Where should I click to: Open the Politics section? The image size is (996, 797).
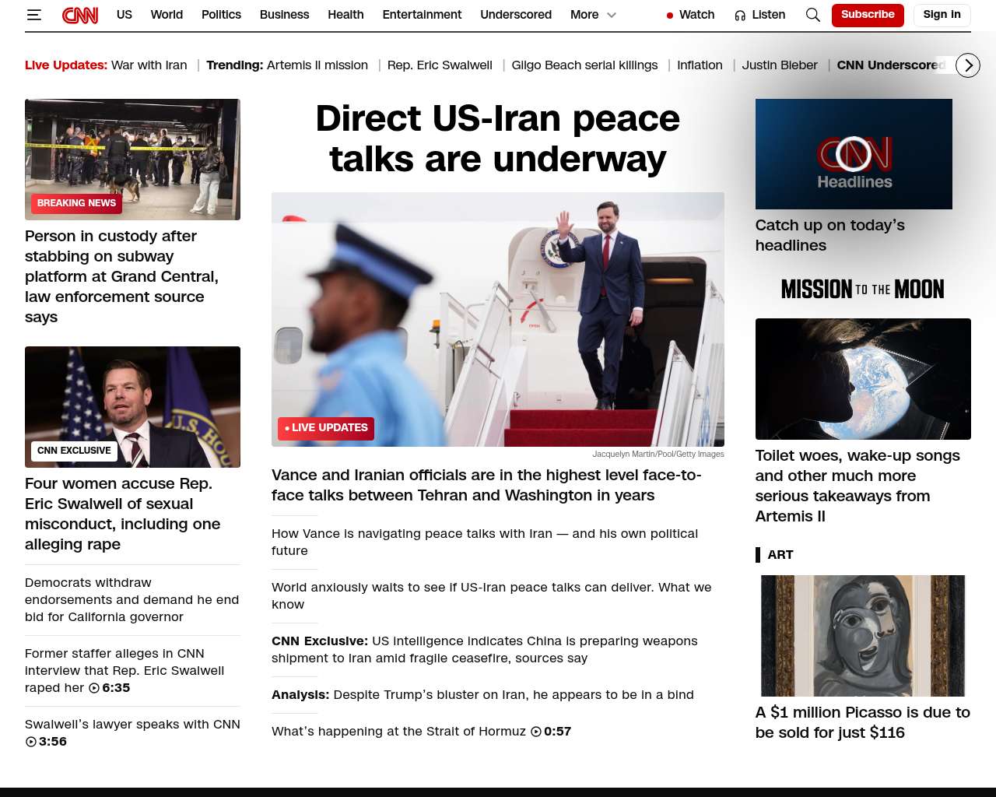pos(221,15)
